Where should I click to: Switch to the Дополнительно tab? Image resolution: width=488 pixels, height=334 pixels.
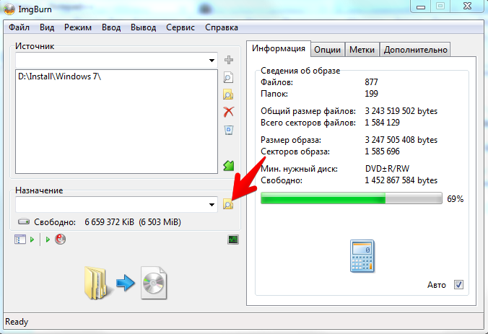(x=415, y=50)
